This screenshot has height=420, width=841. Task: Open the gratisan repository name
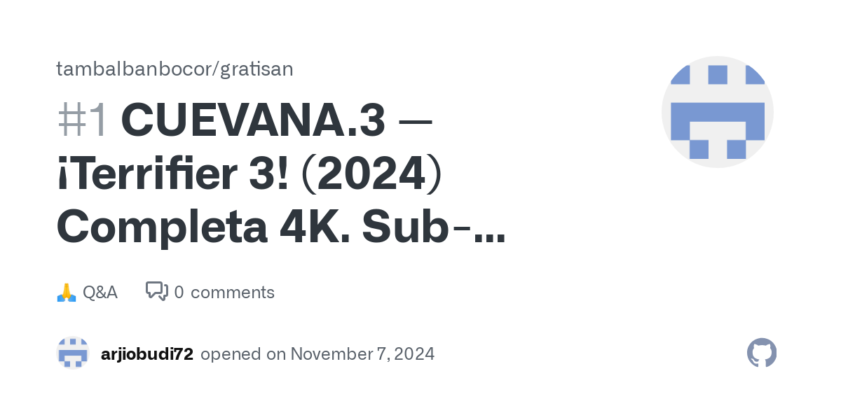click(x=257, y=69)
